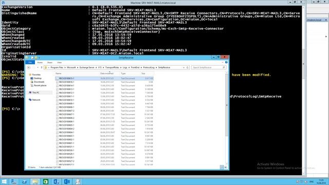Click Microsoft in the breadcrumb path
The image size is (329, 185).
point(71,67)
